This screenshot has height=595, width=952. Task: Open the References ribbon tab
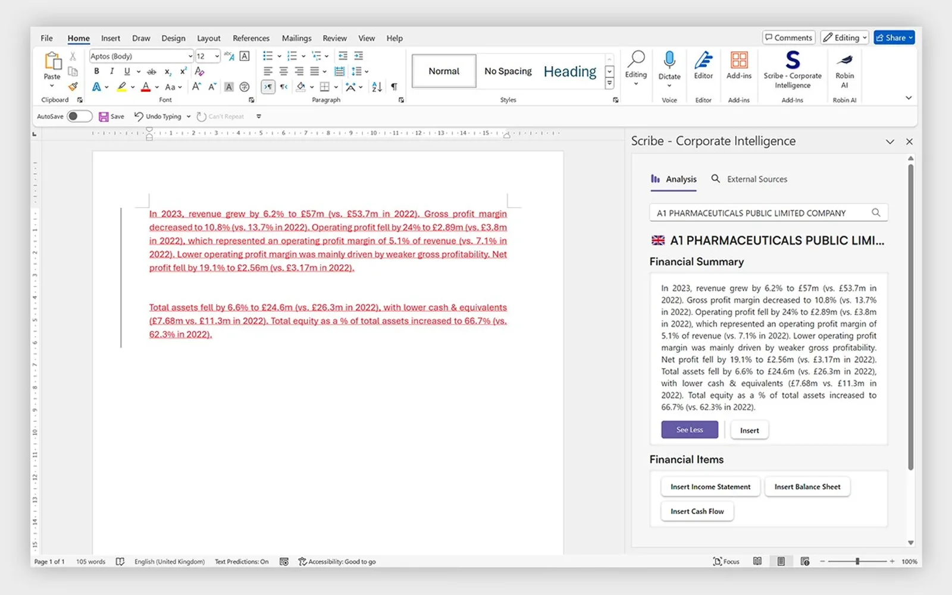(x=251, y=38)
